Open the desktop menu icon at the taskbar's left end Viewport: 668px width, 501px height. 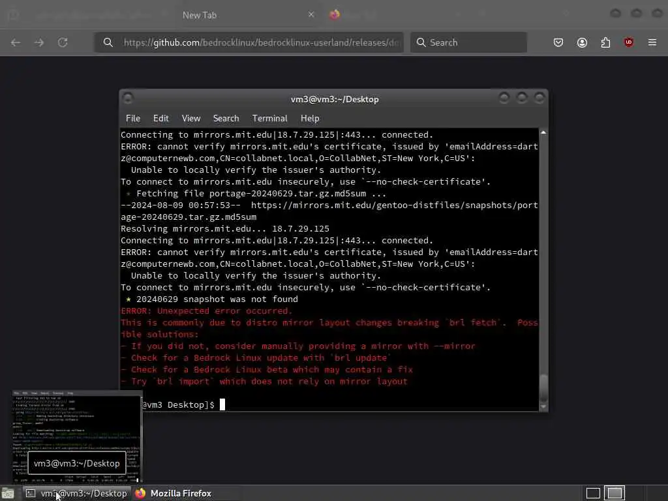(8, 494)
